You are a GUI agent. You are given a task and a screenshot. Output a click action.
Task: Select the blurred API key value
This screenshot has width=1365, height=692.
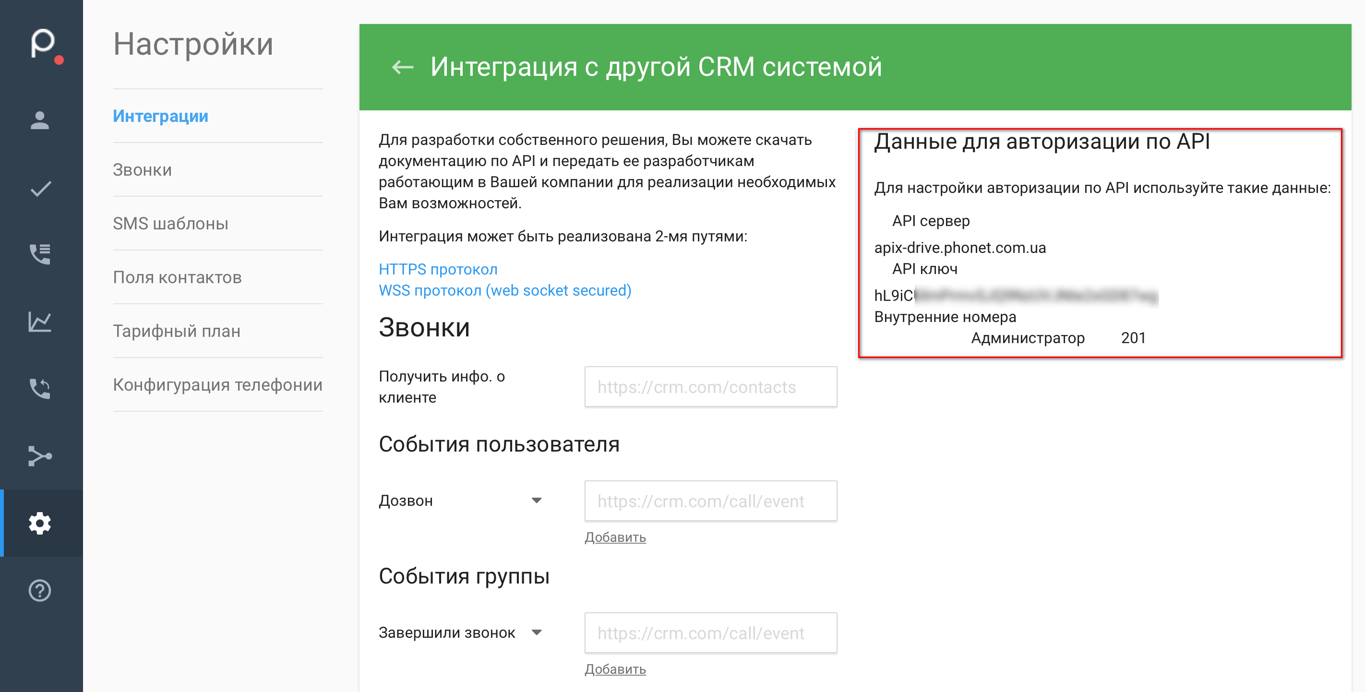click(x=1017, y=295)
